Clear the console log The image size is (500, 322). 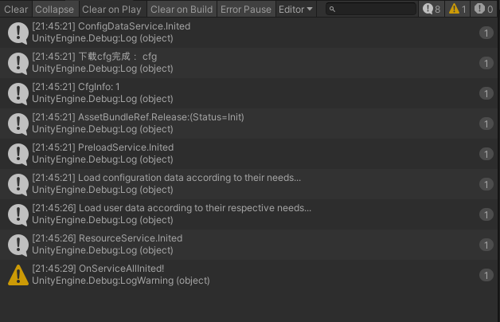[x=16, y=10]
